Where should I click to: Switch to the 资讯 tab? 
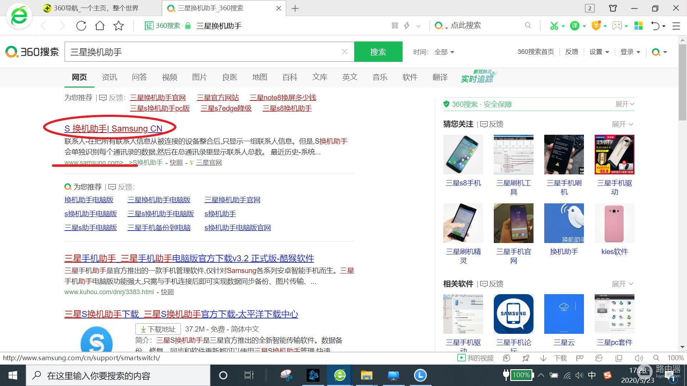pos(109,77)
